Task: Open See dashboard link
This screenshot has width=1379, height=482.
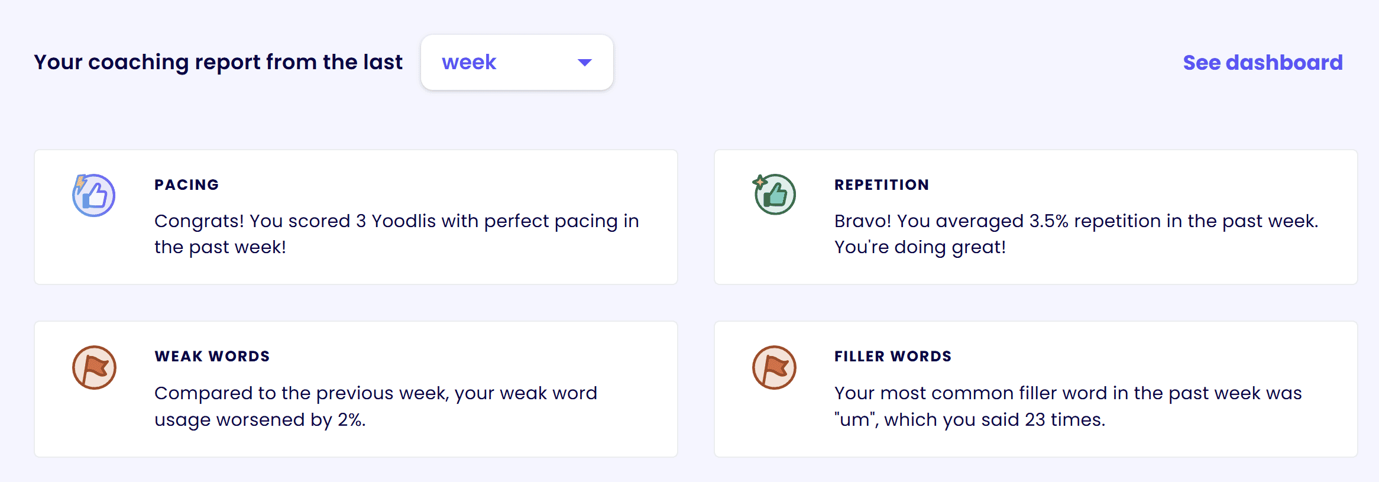Action: pos(1263,62)
